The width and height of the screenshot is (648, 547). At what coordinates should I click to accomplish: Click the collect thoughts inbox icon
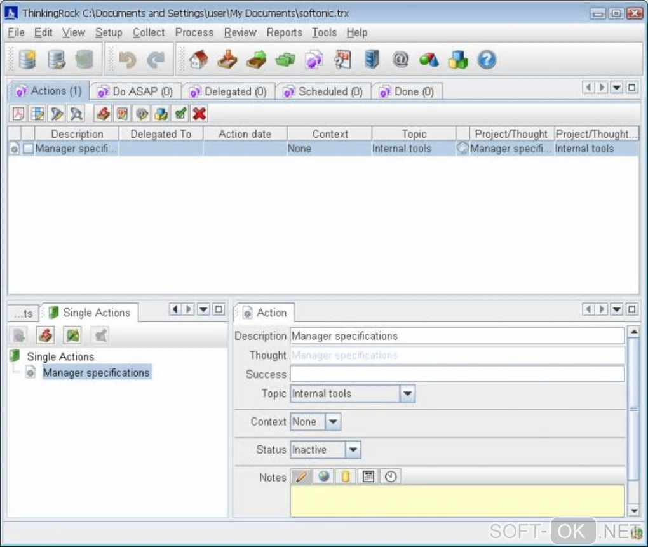[x=227, y=60]
